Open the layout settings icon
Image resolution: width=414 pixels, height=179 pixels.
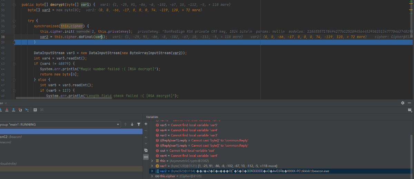coord(410,110)
